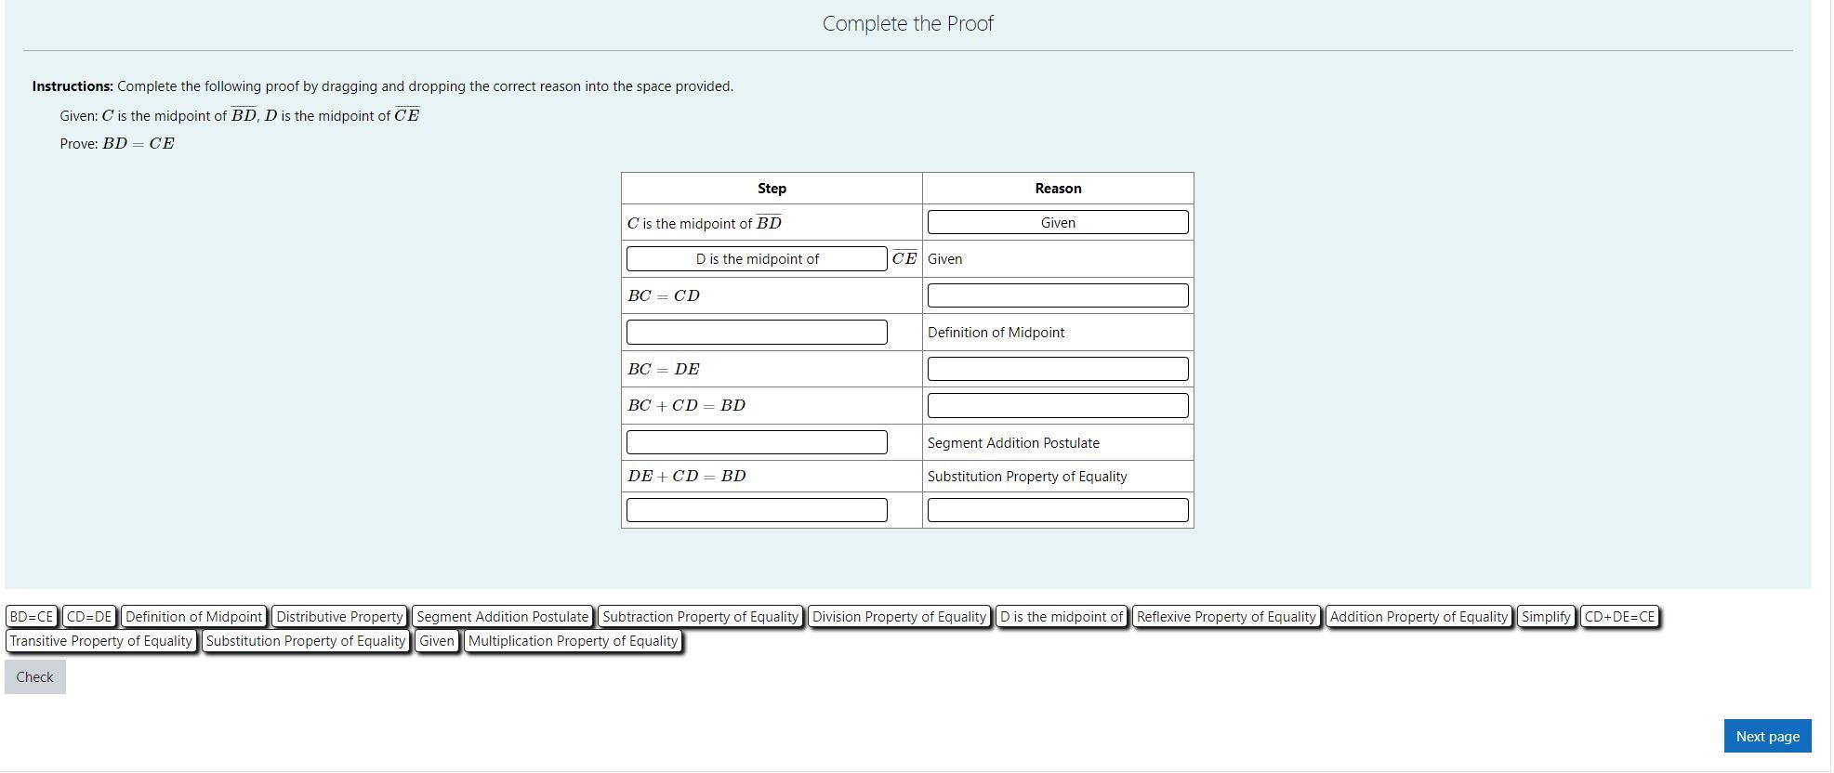1834x773 pixels.
Task: Click the Check button
Action: 35,677
